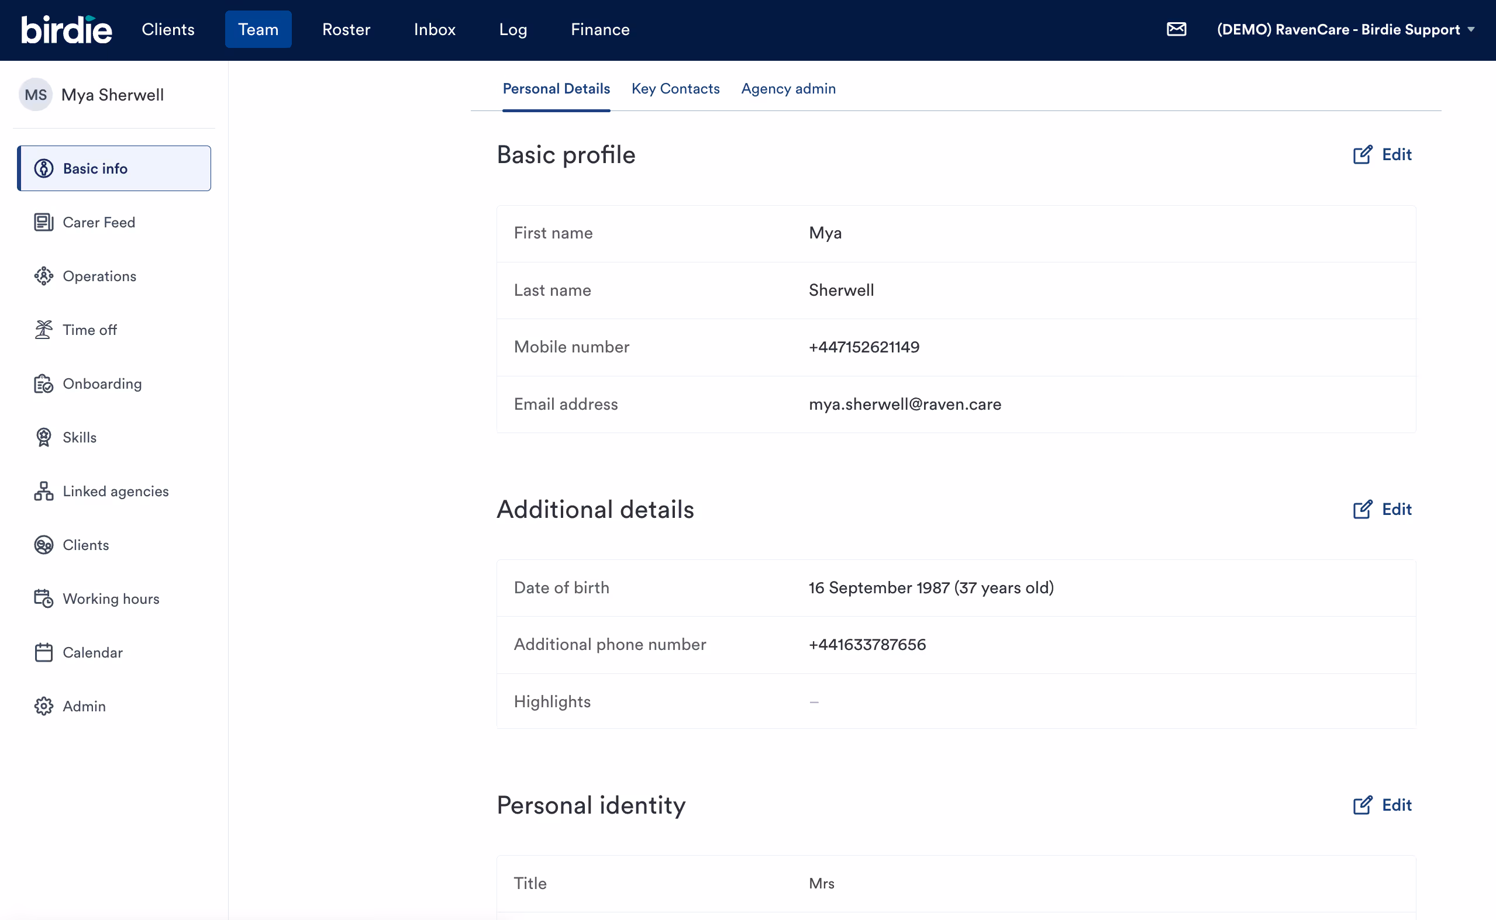Viewport: 1496px width, 920px height.
Task: Click the Onboarding clipboard icon
Action: 43,384
